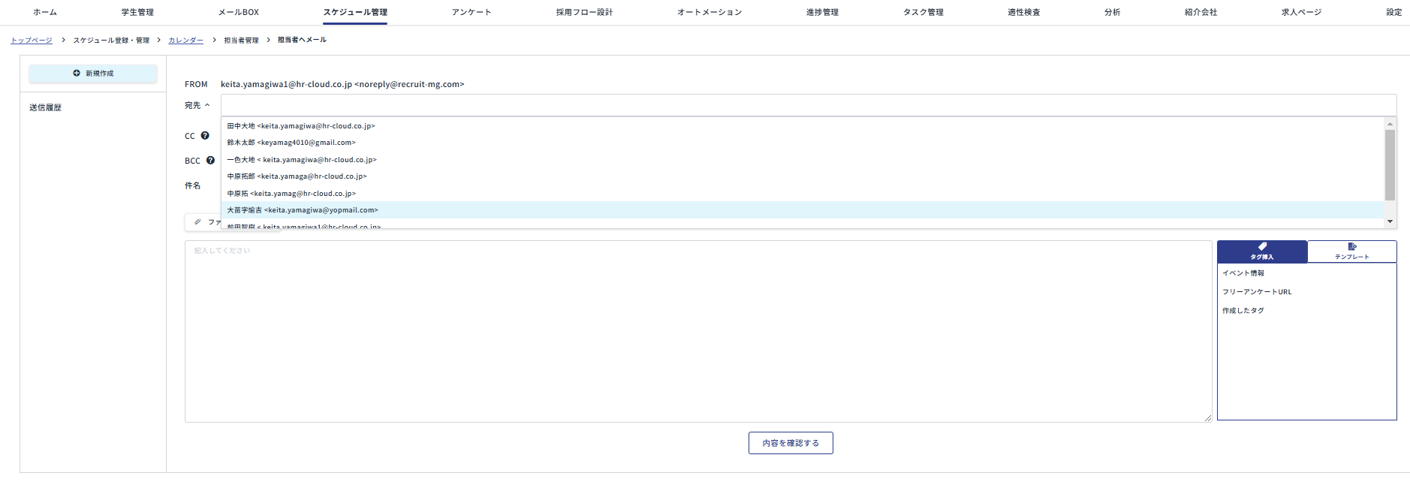This screenshot has width=1410, height=491.
Task: Open 送信履歴 in sidebar
Action: click(x=46, y=107)
